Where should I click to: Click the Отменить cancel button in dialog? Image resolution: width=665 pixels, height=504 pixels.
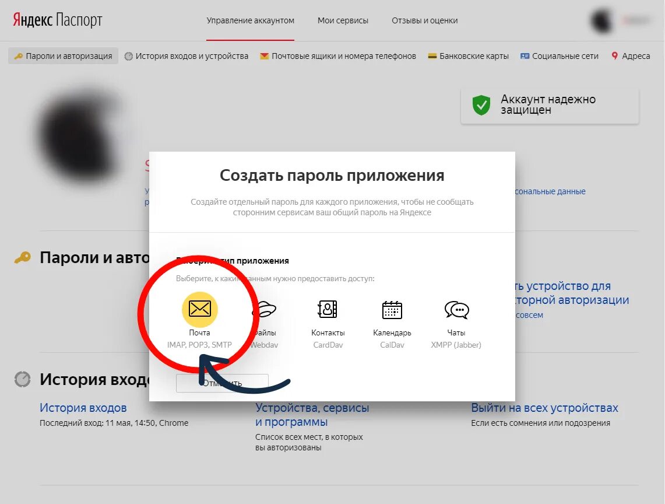[222, 383]
